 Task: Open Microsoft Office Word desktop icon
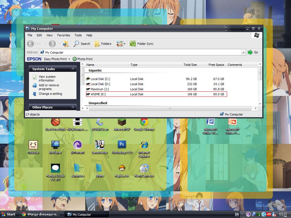pos(210,126)
